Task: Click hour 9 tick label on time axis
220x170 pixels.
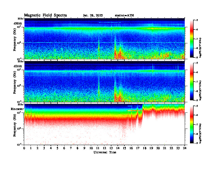Action: pyautogui.click(x=84, y=148)
